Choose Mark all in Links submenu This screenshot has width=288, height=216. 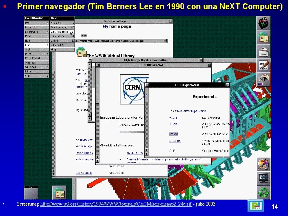[62, 23]
